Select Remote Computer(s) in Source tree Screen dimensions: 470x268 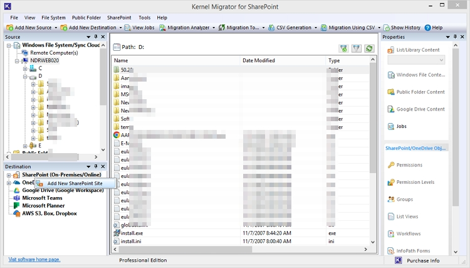(54, 53)
